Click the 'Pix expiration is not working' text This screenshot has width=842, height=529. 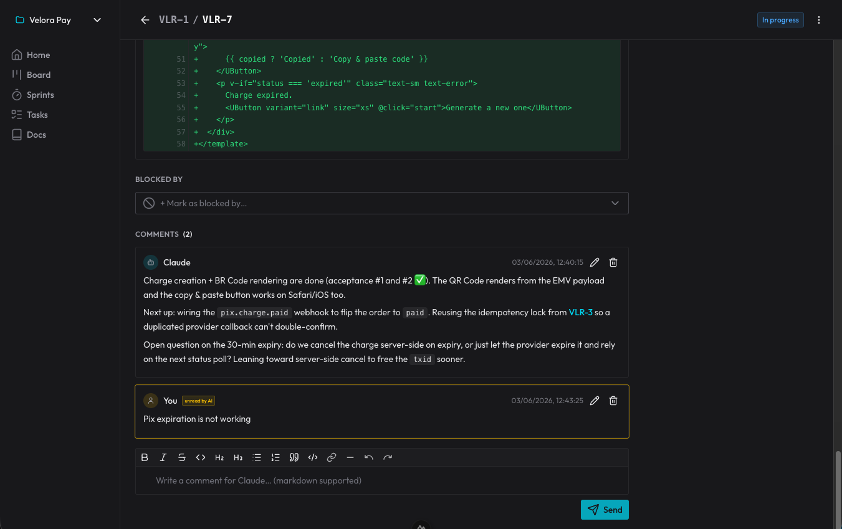pyautogui.click(x=197, y=419)
